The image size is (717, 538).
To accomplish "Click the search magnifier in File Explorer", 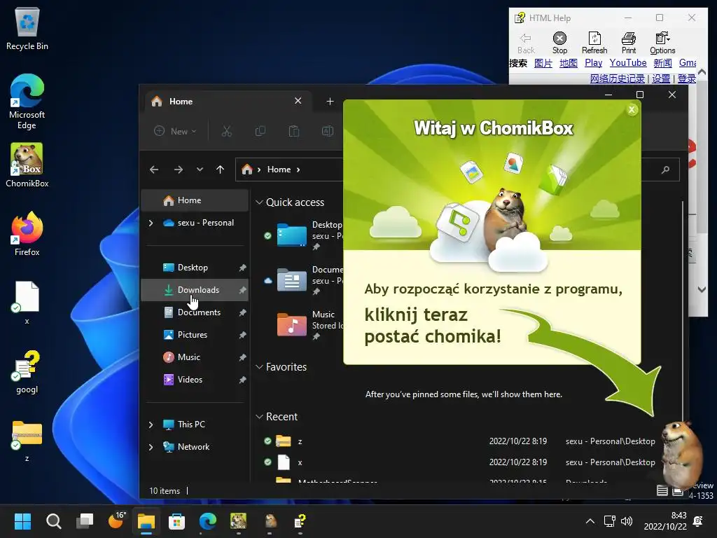I will tap(665, 170).
